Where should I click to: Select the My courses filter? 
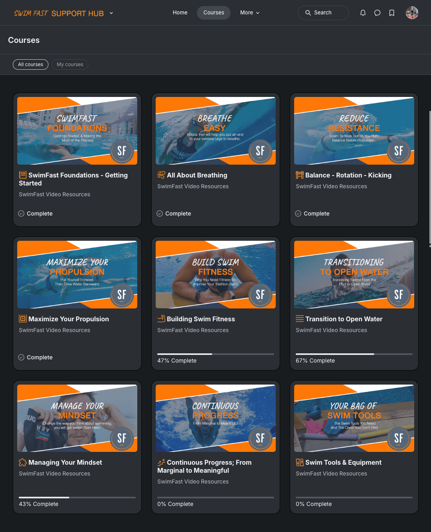tap(70, 64)
